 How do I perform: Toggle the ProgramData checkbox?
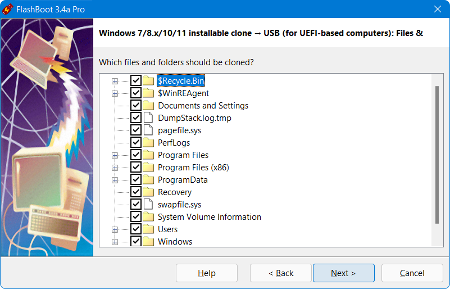[x=136, y=179]
